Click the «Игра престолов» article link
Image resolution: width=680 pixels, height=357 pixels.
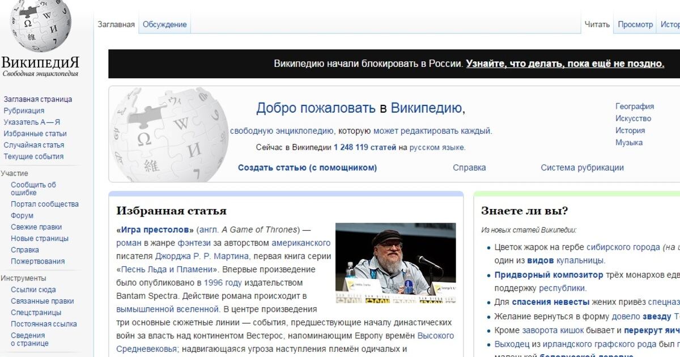pyautogui.click(x=155, y=229)
